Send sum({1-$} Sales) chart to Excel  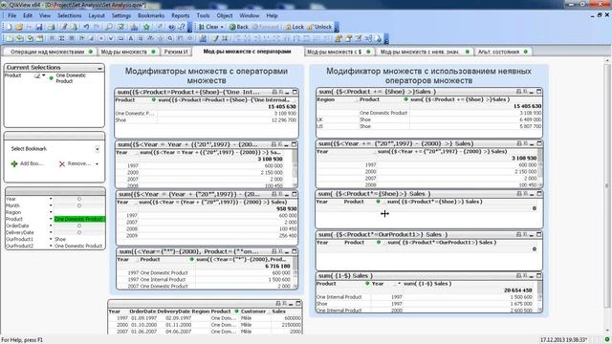click(525, 276)
